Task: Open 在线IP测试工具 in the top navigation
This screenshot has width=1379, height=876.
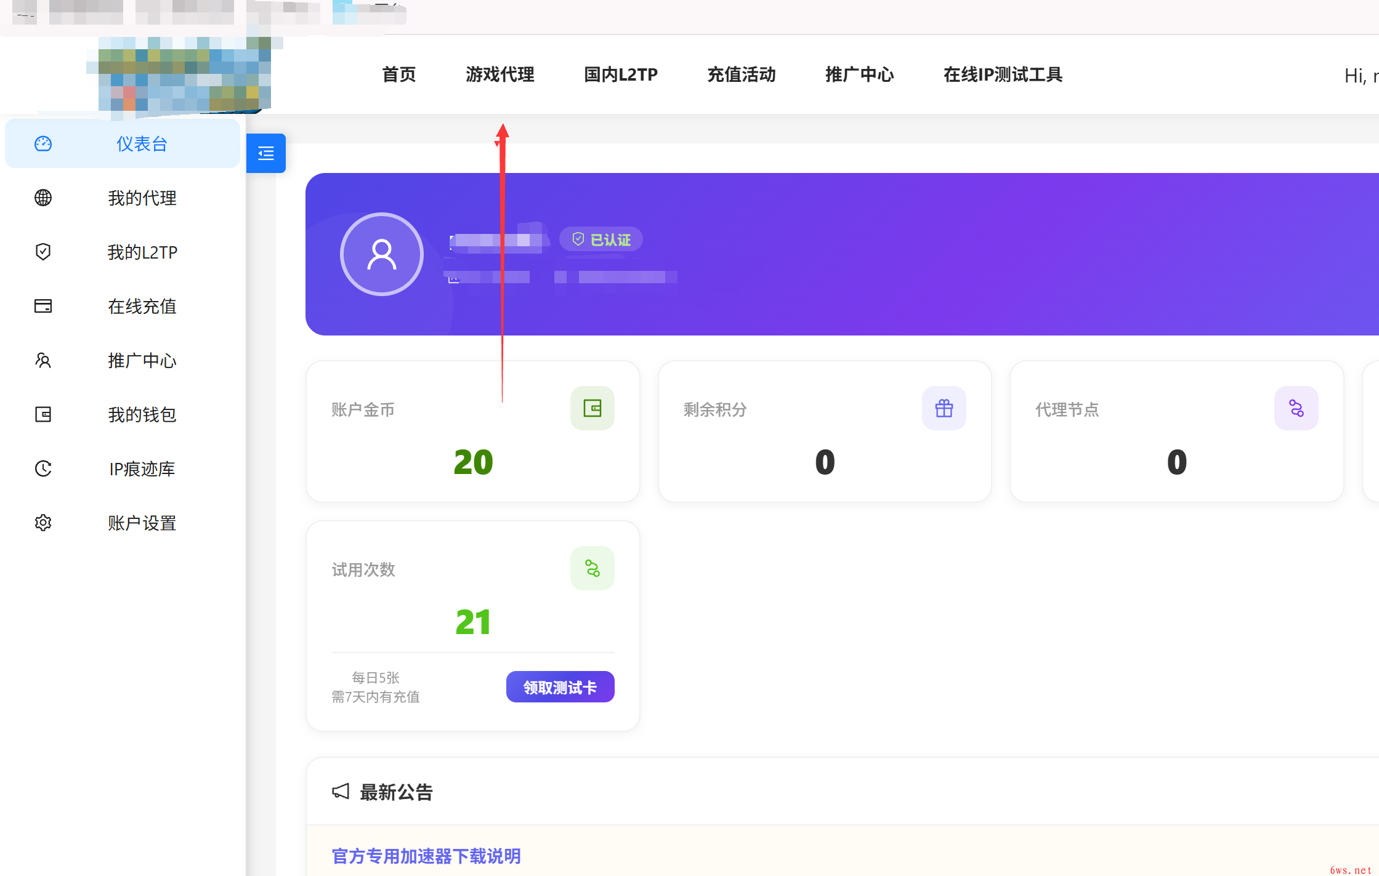Action: pos(1003,74)
